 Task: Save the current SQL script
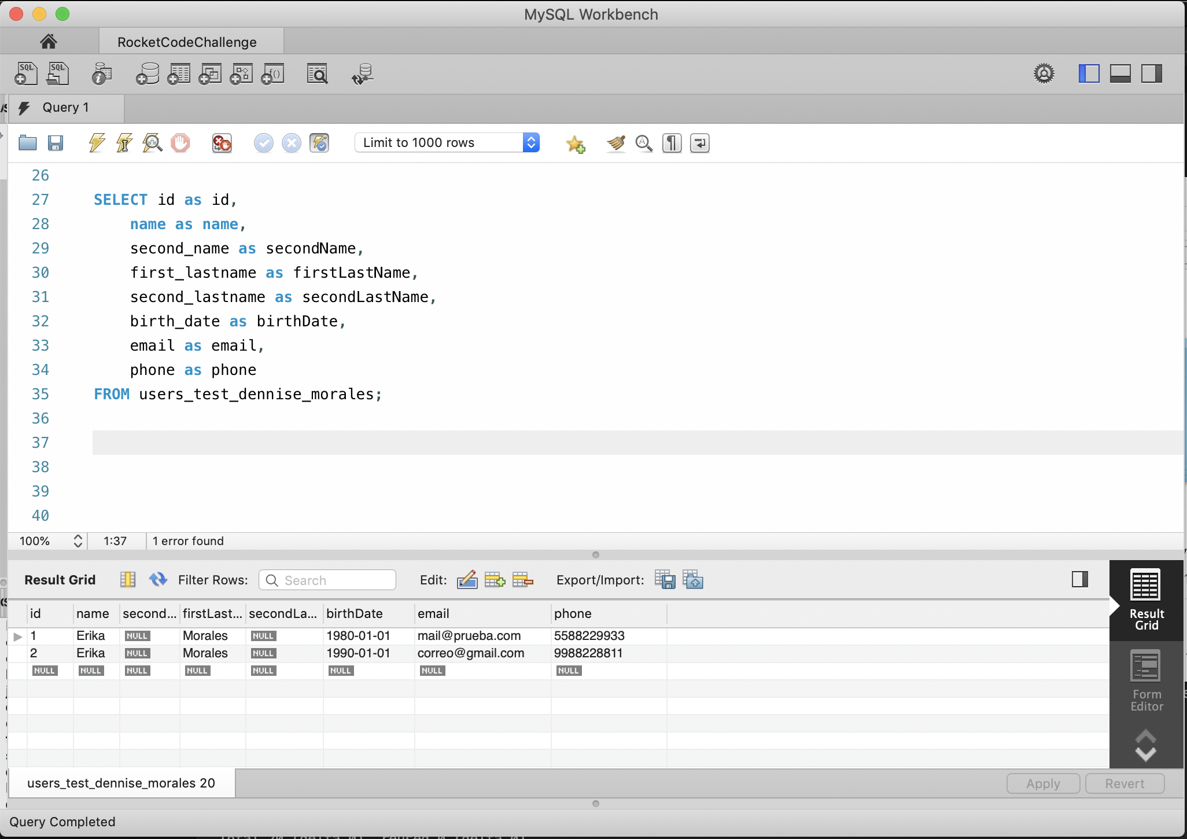(x=56, y=143)
